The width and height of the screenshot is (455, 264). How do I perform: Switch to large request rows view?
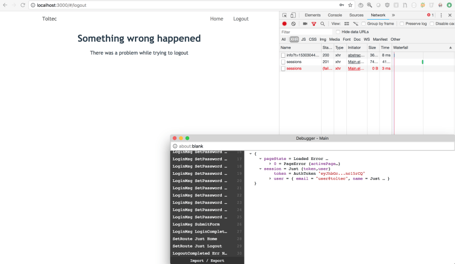346,24
